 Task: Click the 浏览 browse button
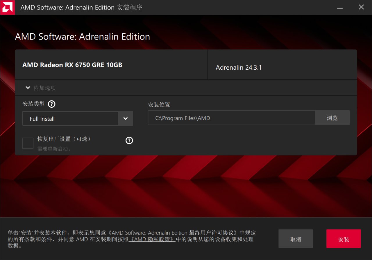(x=332, y=118)
